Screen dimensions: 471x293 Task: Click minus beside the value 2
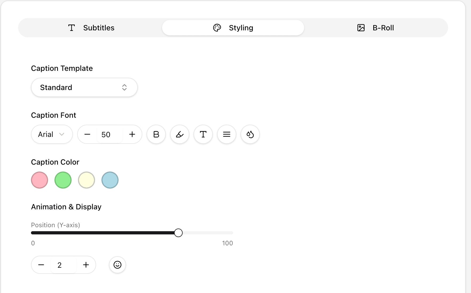tap(41, 265)
